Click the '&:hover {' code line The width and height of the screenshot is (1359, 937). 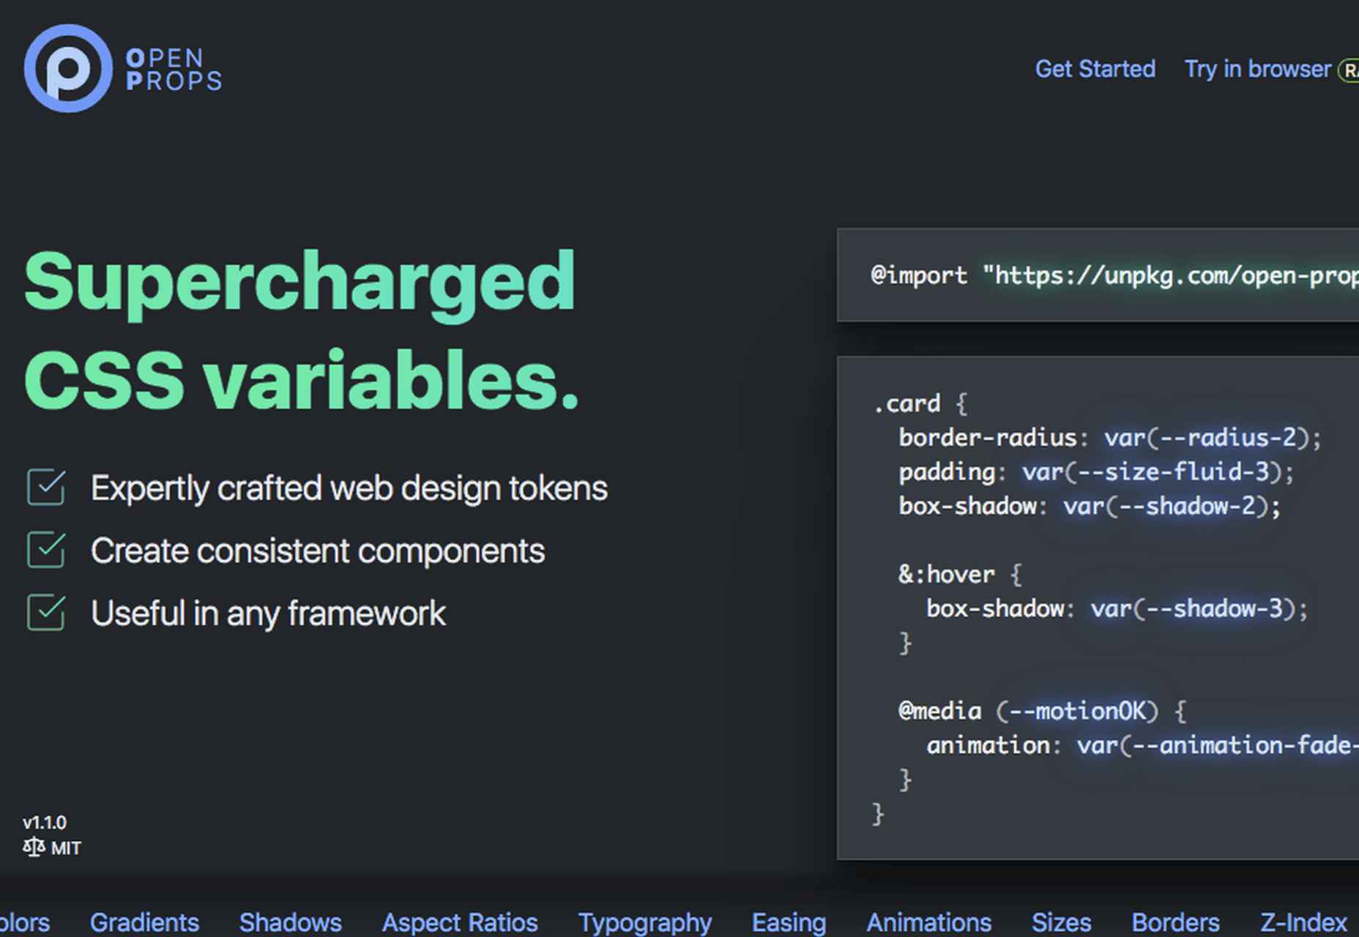pos(960,575)
